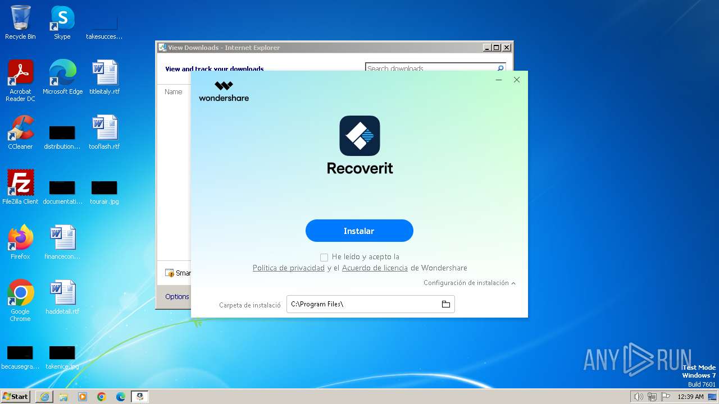Open the Start menu

pyautogui.click(x=16, y=397)
